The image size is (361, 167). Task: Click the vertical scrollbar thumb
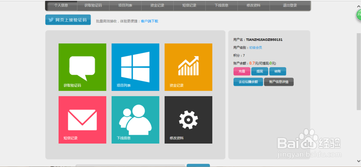[358, 72]
